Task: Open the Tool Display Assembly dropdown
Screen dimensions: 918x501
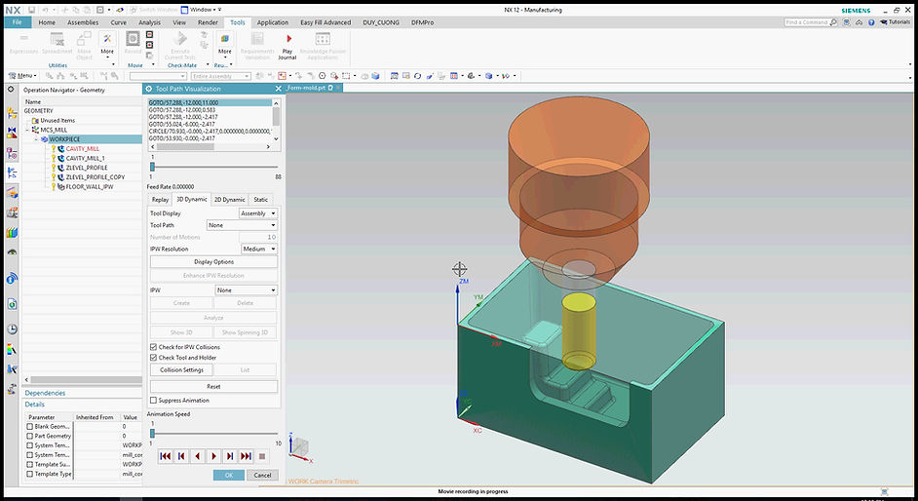Action: 258,213
